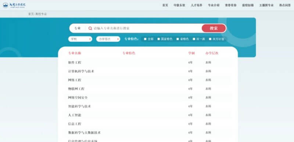Click the arrow icon on the 办学层次 filter
This screenshot has height=142, width=294.
(x=118, y=39)
